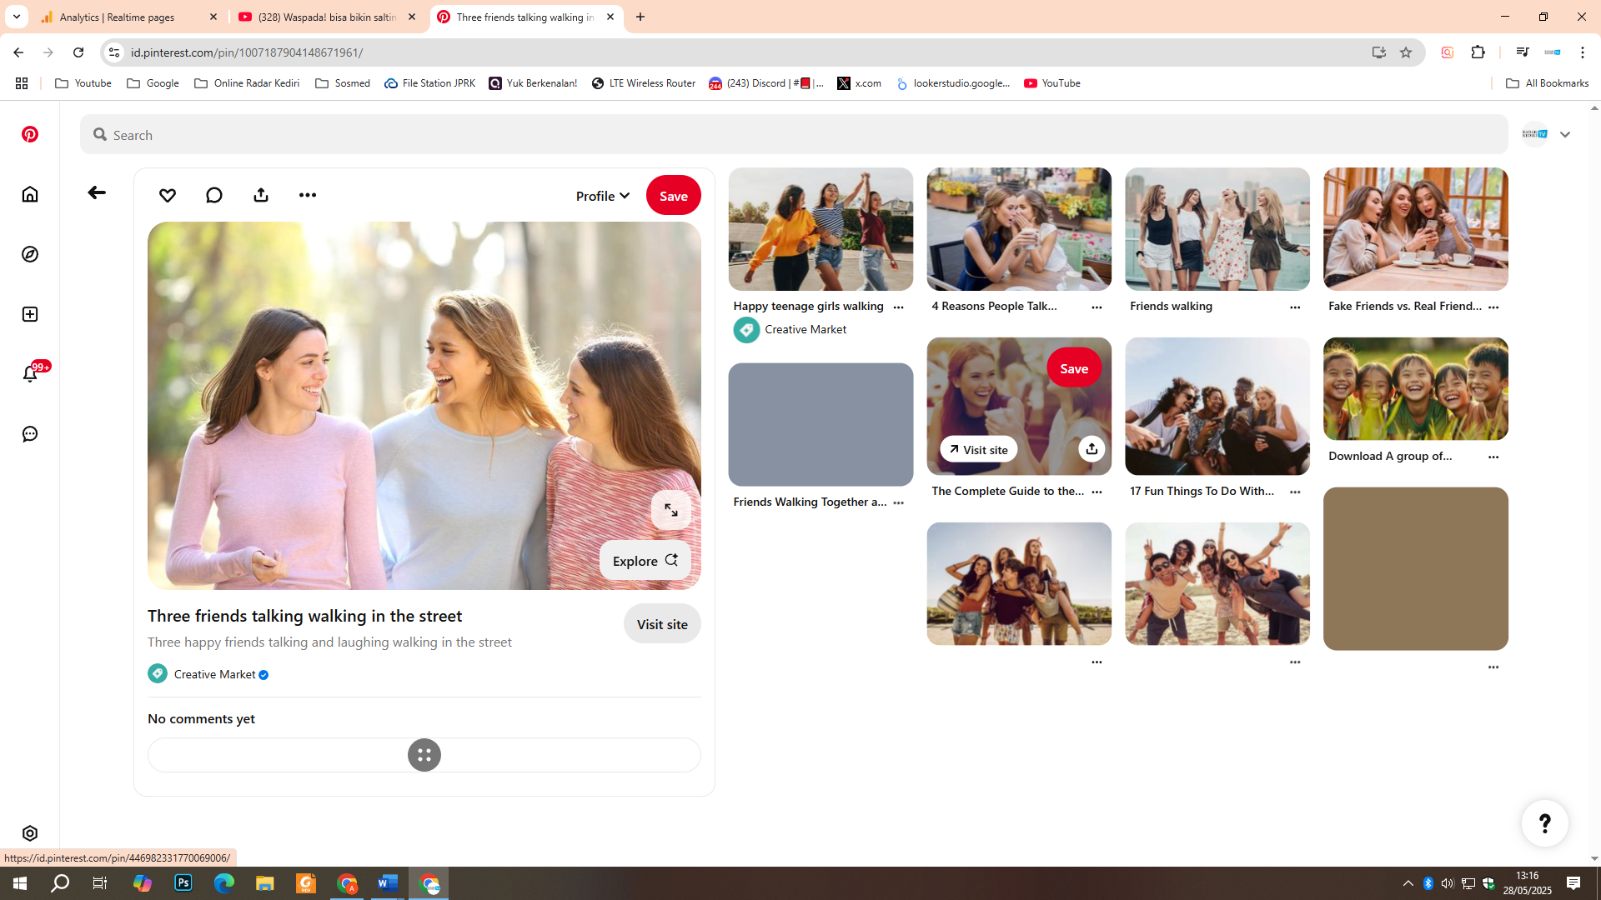
Task: Open the Friends walking pin thumbnail
Action: tap(1217, 229)
